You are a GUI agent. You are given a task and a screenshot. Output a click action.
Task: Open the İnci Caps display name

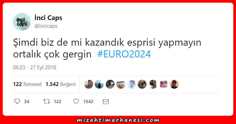(x=48, y=18)
